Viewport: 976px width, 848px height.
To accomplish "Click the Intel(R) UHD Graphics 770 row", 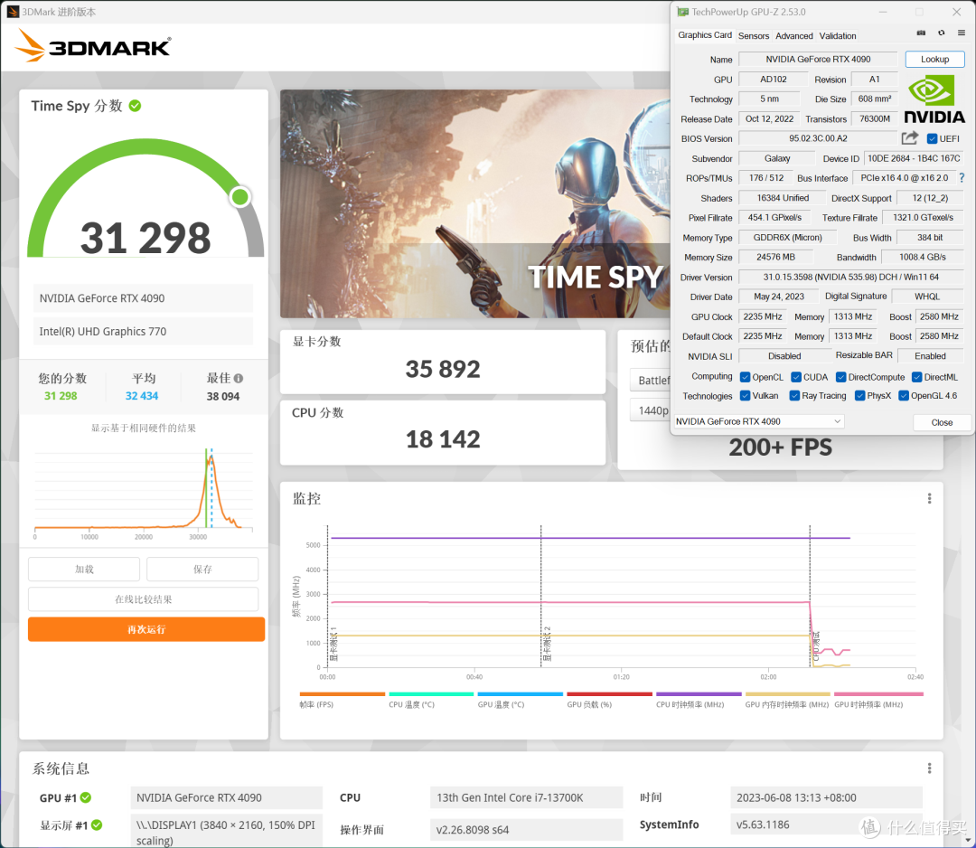I will pos(143,331).
